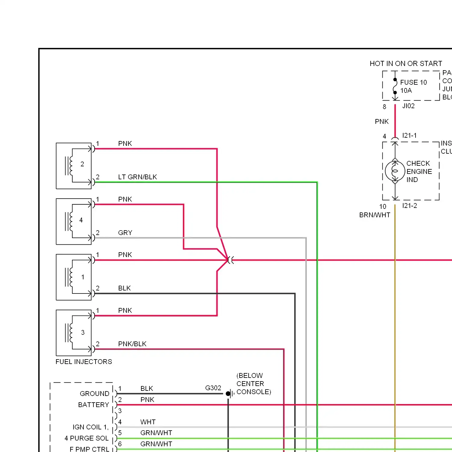Click the "PNK" label below Fuse 10
The height and width of the screenshot is (452, 452).
click(381, 121)
